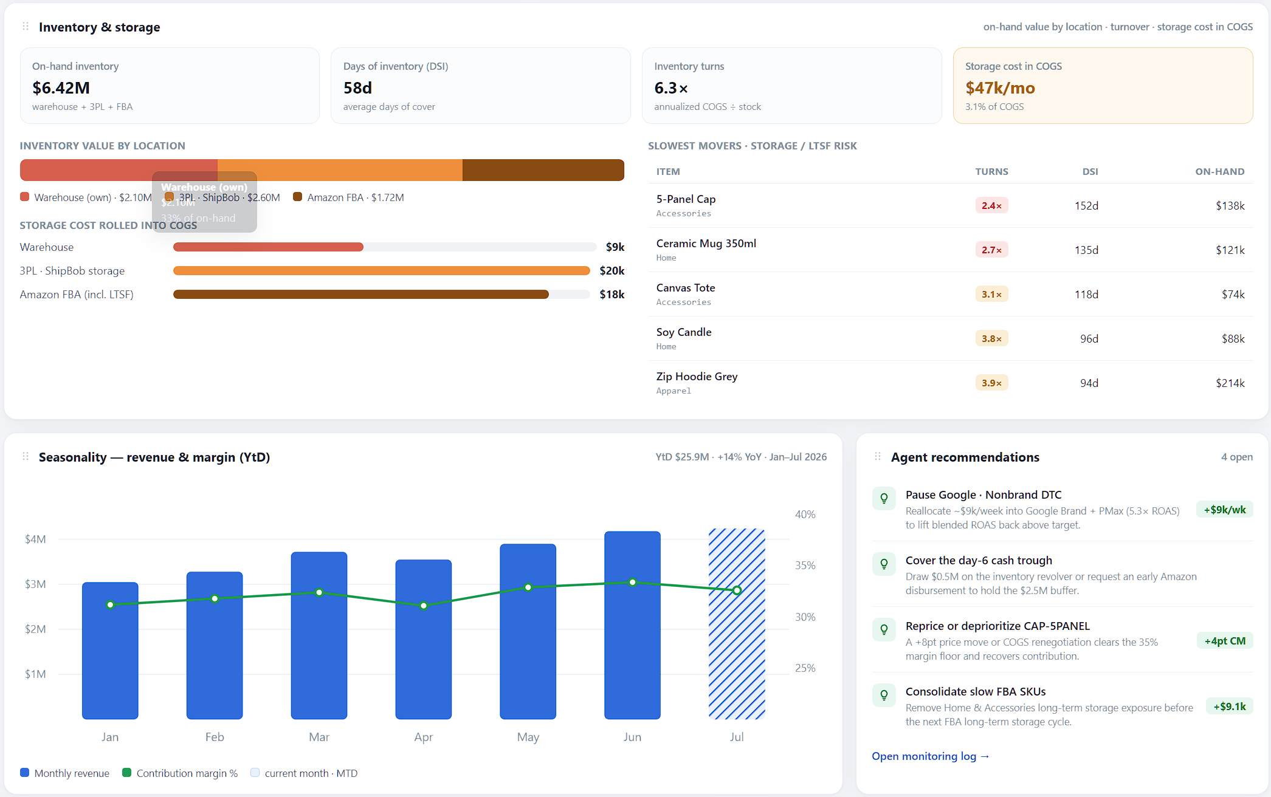The image size is (1271, 797).
Task: Toggle Monthly revenue legend entry
Action: (64, 773)
